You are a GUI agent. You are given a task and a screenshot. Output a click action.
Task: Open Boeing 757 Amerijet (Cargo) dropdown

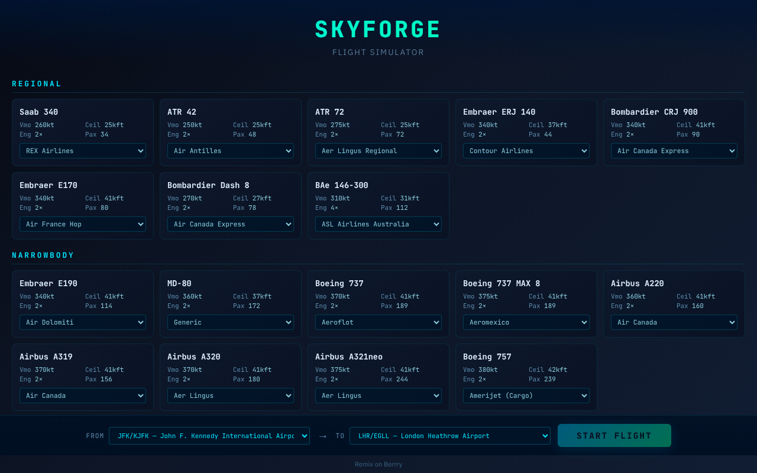[526, 396]
